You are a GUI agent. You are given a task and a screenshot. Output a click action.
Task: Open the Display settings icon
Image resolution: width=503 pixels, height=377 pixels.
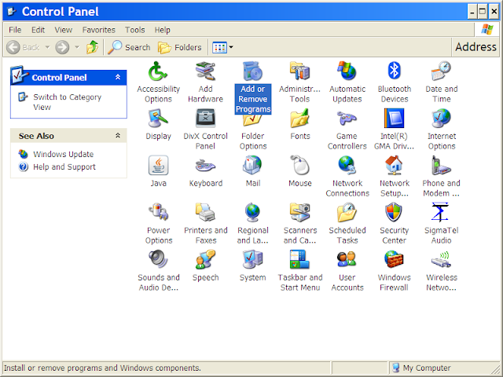[158, 118]
